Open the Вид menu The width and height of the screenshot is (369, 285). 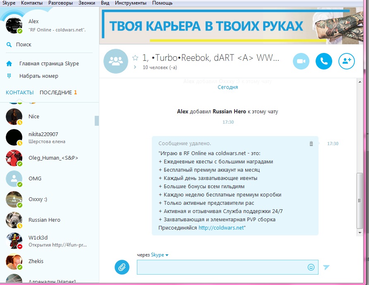[x=105, y=3]
